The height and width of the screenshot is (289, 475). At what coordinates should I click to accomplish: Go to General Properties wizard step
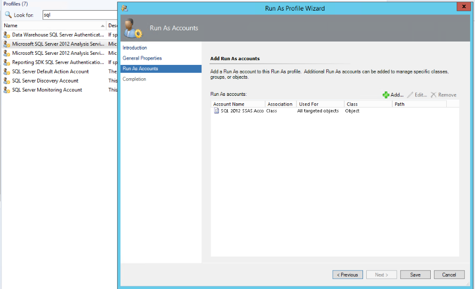142,58
